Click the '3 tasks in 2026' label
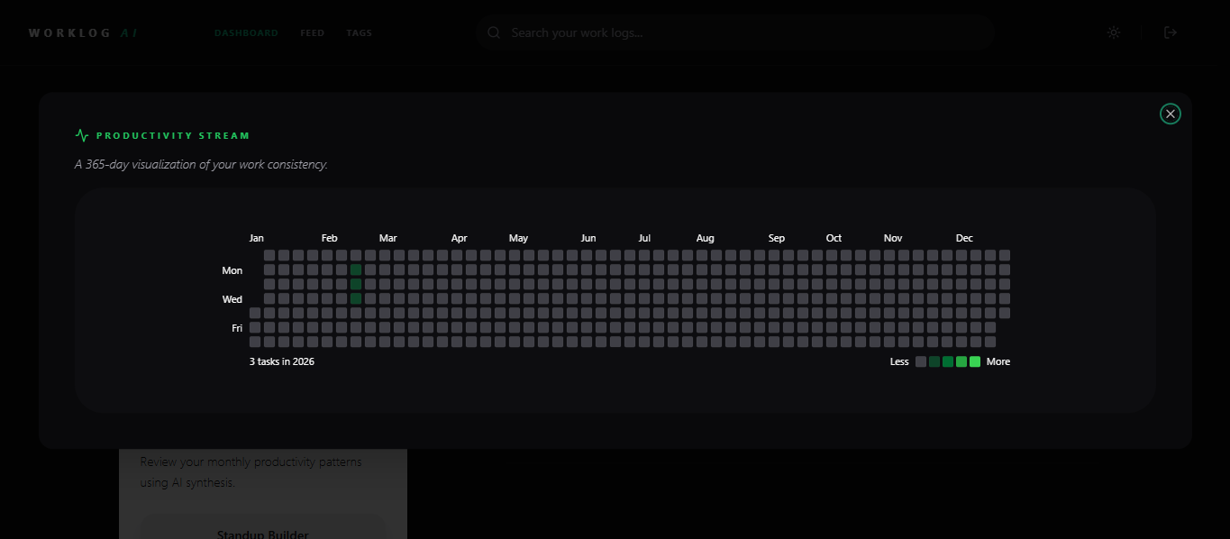Viewport: 1230px width, 539px height. tap(282, 361)
